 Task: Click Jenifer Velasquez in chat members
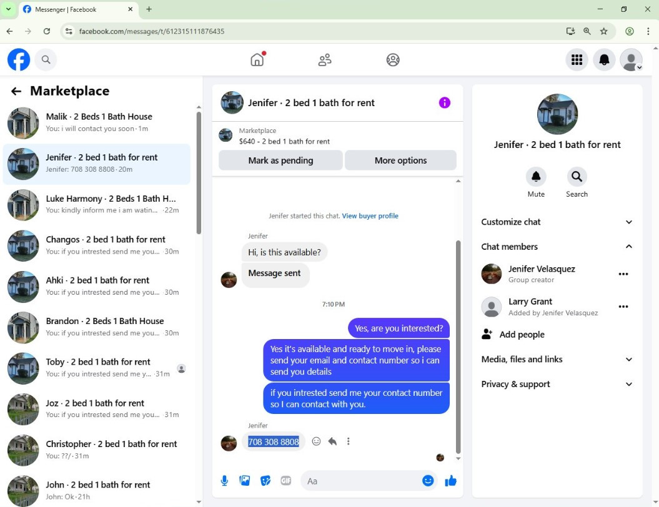542,269
